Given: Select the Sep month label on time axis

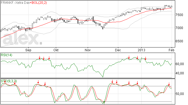Looking at the screenshot, I should (28, 50).
